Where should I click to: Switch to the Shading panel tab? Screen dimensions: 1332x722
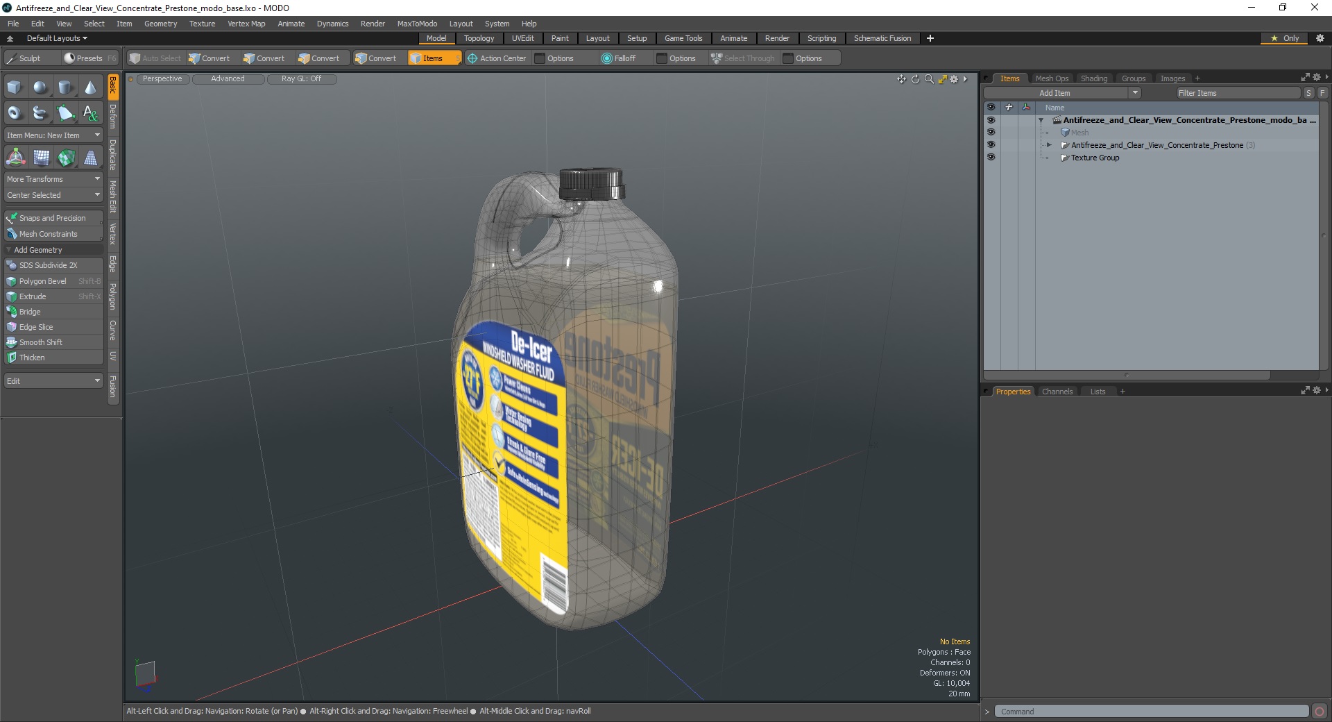click(x=1094, y=78)
